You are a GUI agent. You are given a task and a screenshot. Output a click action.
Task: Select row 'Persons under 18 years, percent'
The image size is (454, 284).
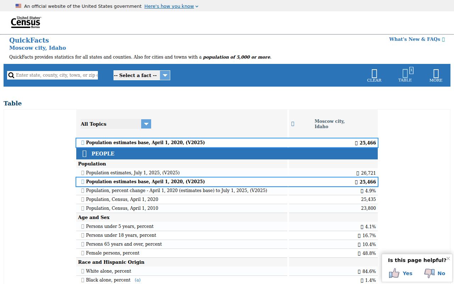[x=227, y=235]
